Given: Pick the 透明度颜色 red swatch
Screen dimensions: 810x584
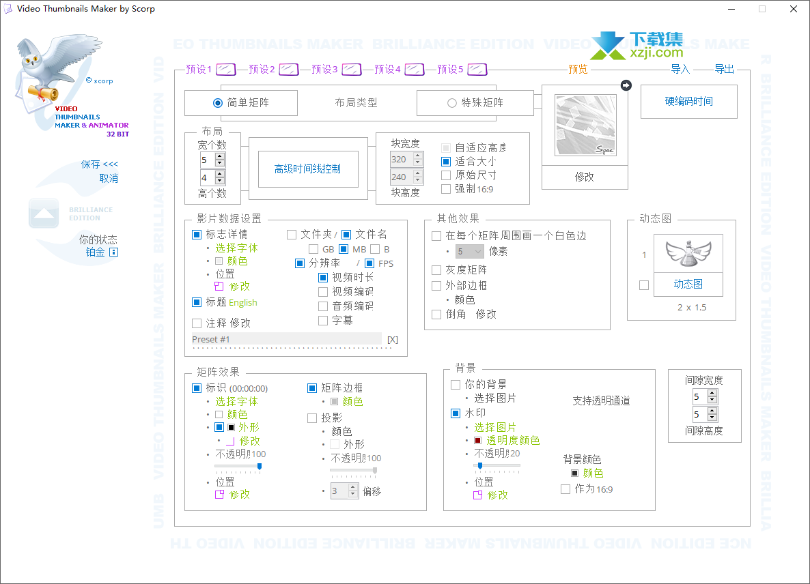Looking at the screenshot, I should [478, 441].
